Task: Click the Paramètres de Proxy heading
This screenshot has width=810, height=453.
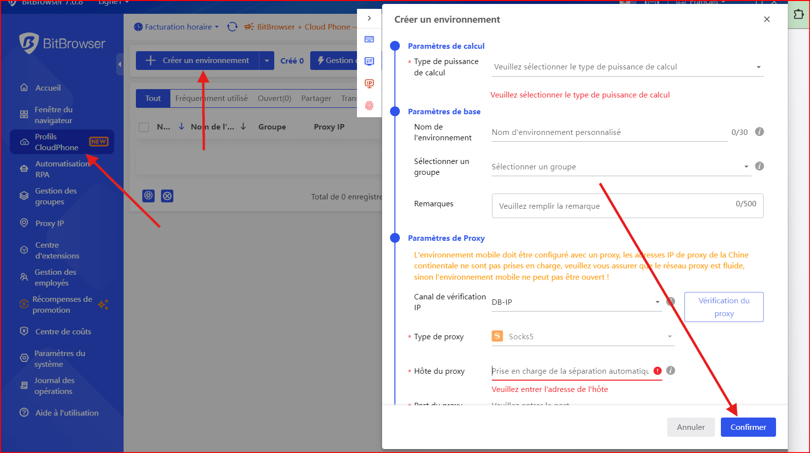Action: (x=446, y=238)
